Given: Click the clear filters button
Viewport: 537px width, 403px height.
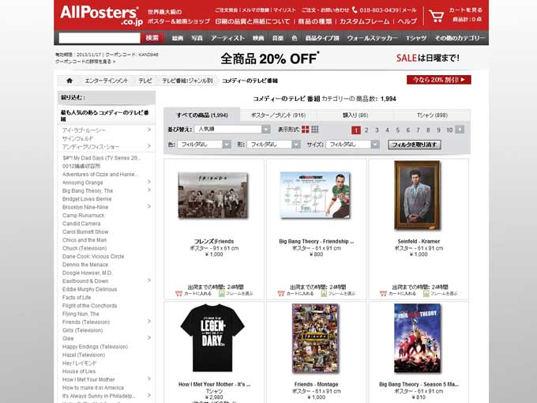Looking at the screenshot, I should tap(414, 145).
